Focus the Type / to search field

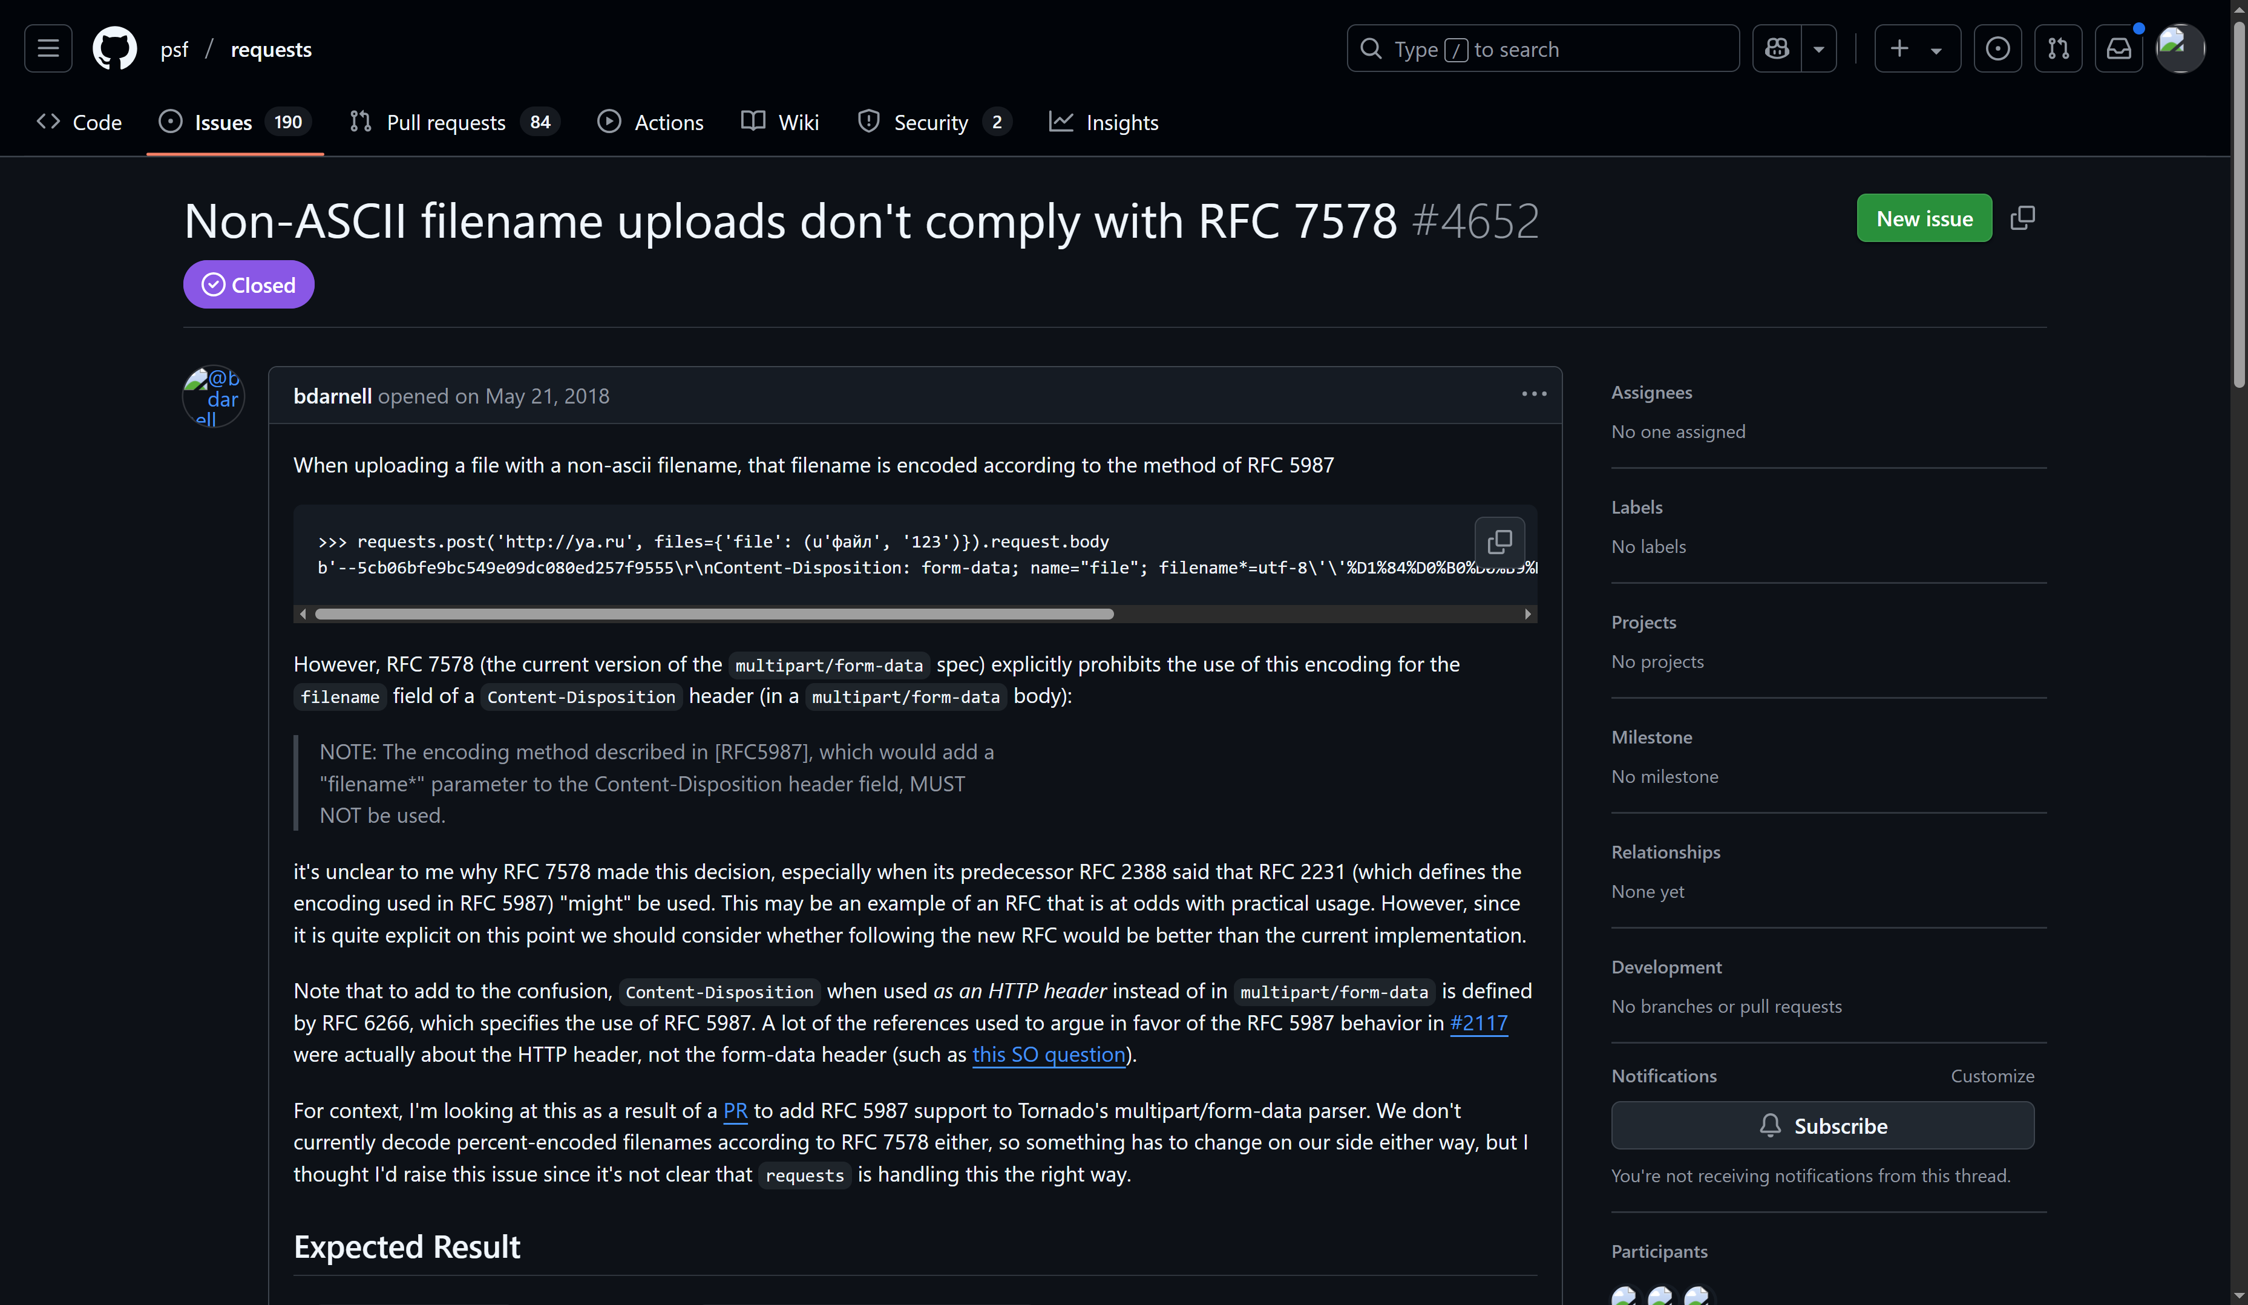tap(1541, 49)
